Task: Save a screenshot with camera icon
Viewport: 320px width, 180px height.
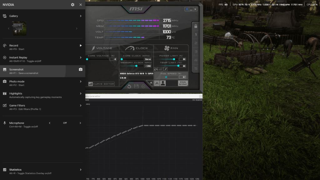Action: pos(81,69)
